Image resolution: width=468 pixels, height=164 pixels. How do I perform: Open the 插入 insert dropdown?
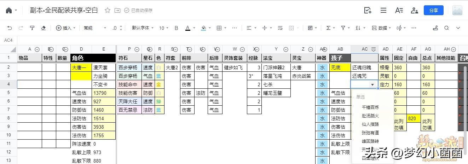(66, 28)
